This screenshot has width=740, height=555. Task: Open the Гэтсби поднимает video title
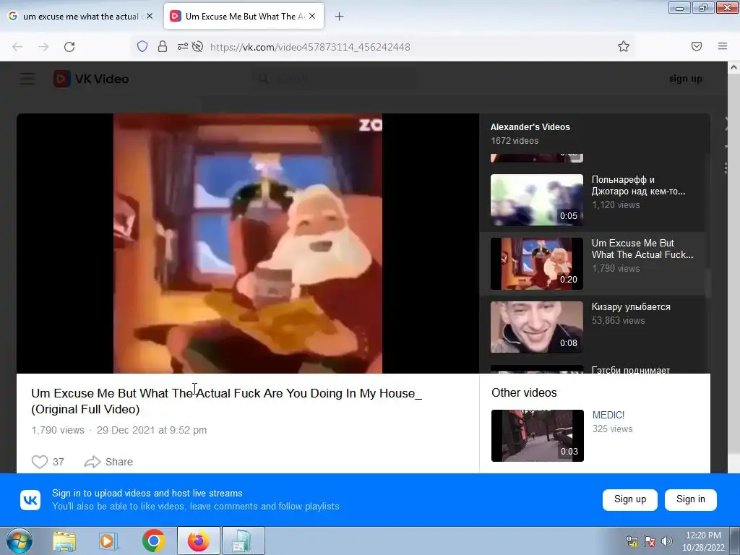point(630,369)
